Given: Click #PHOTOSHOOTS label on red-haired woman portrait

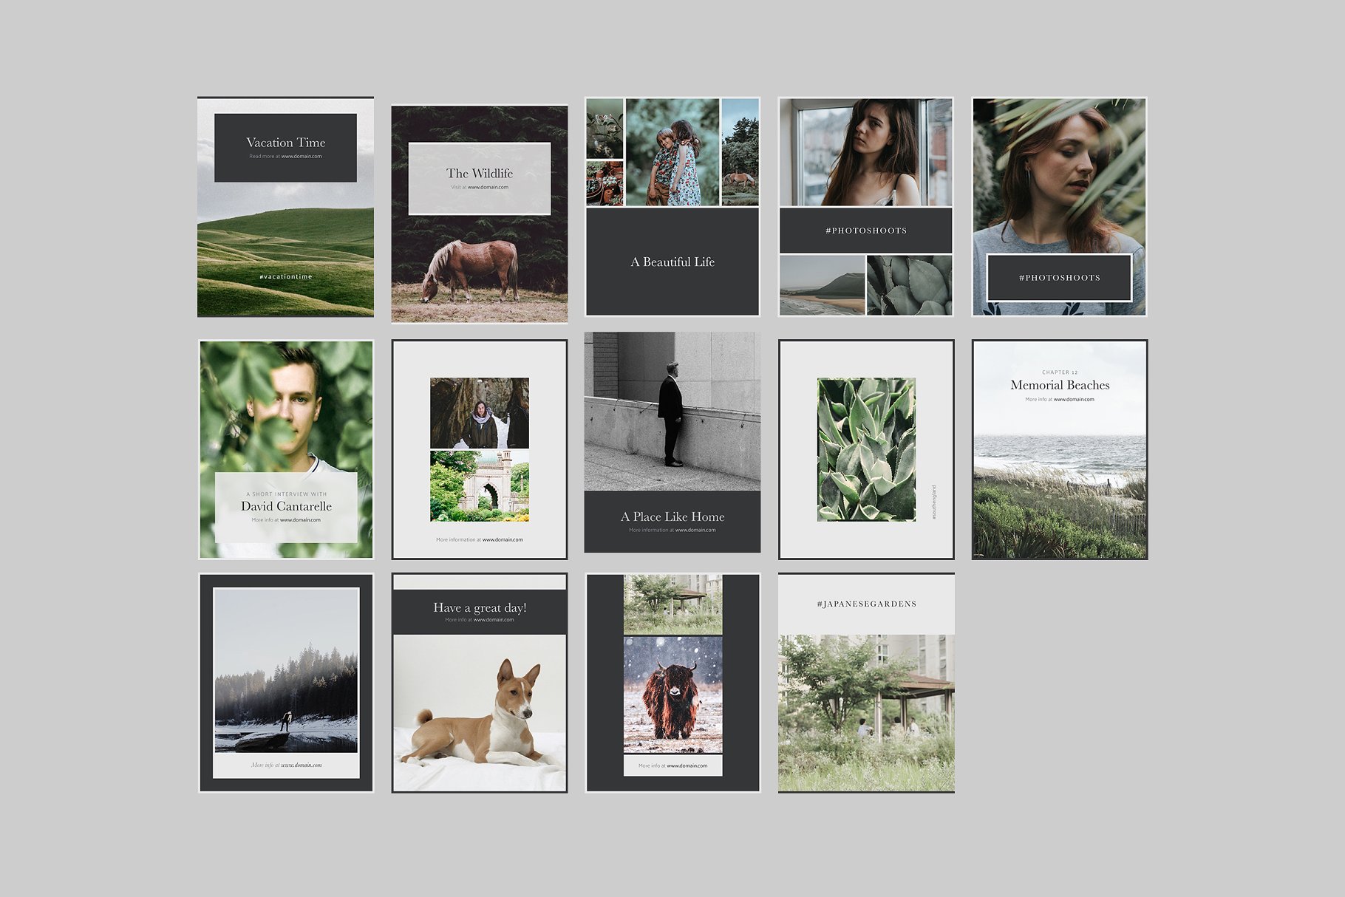Looking at the screenshot, I should (x=1059, y=278).
